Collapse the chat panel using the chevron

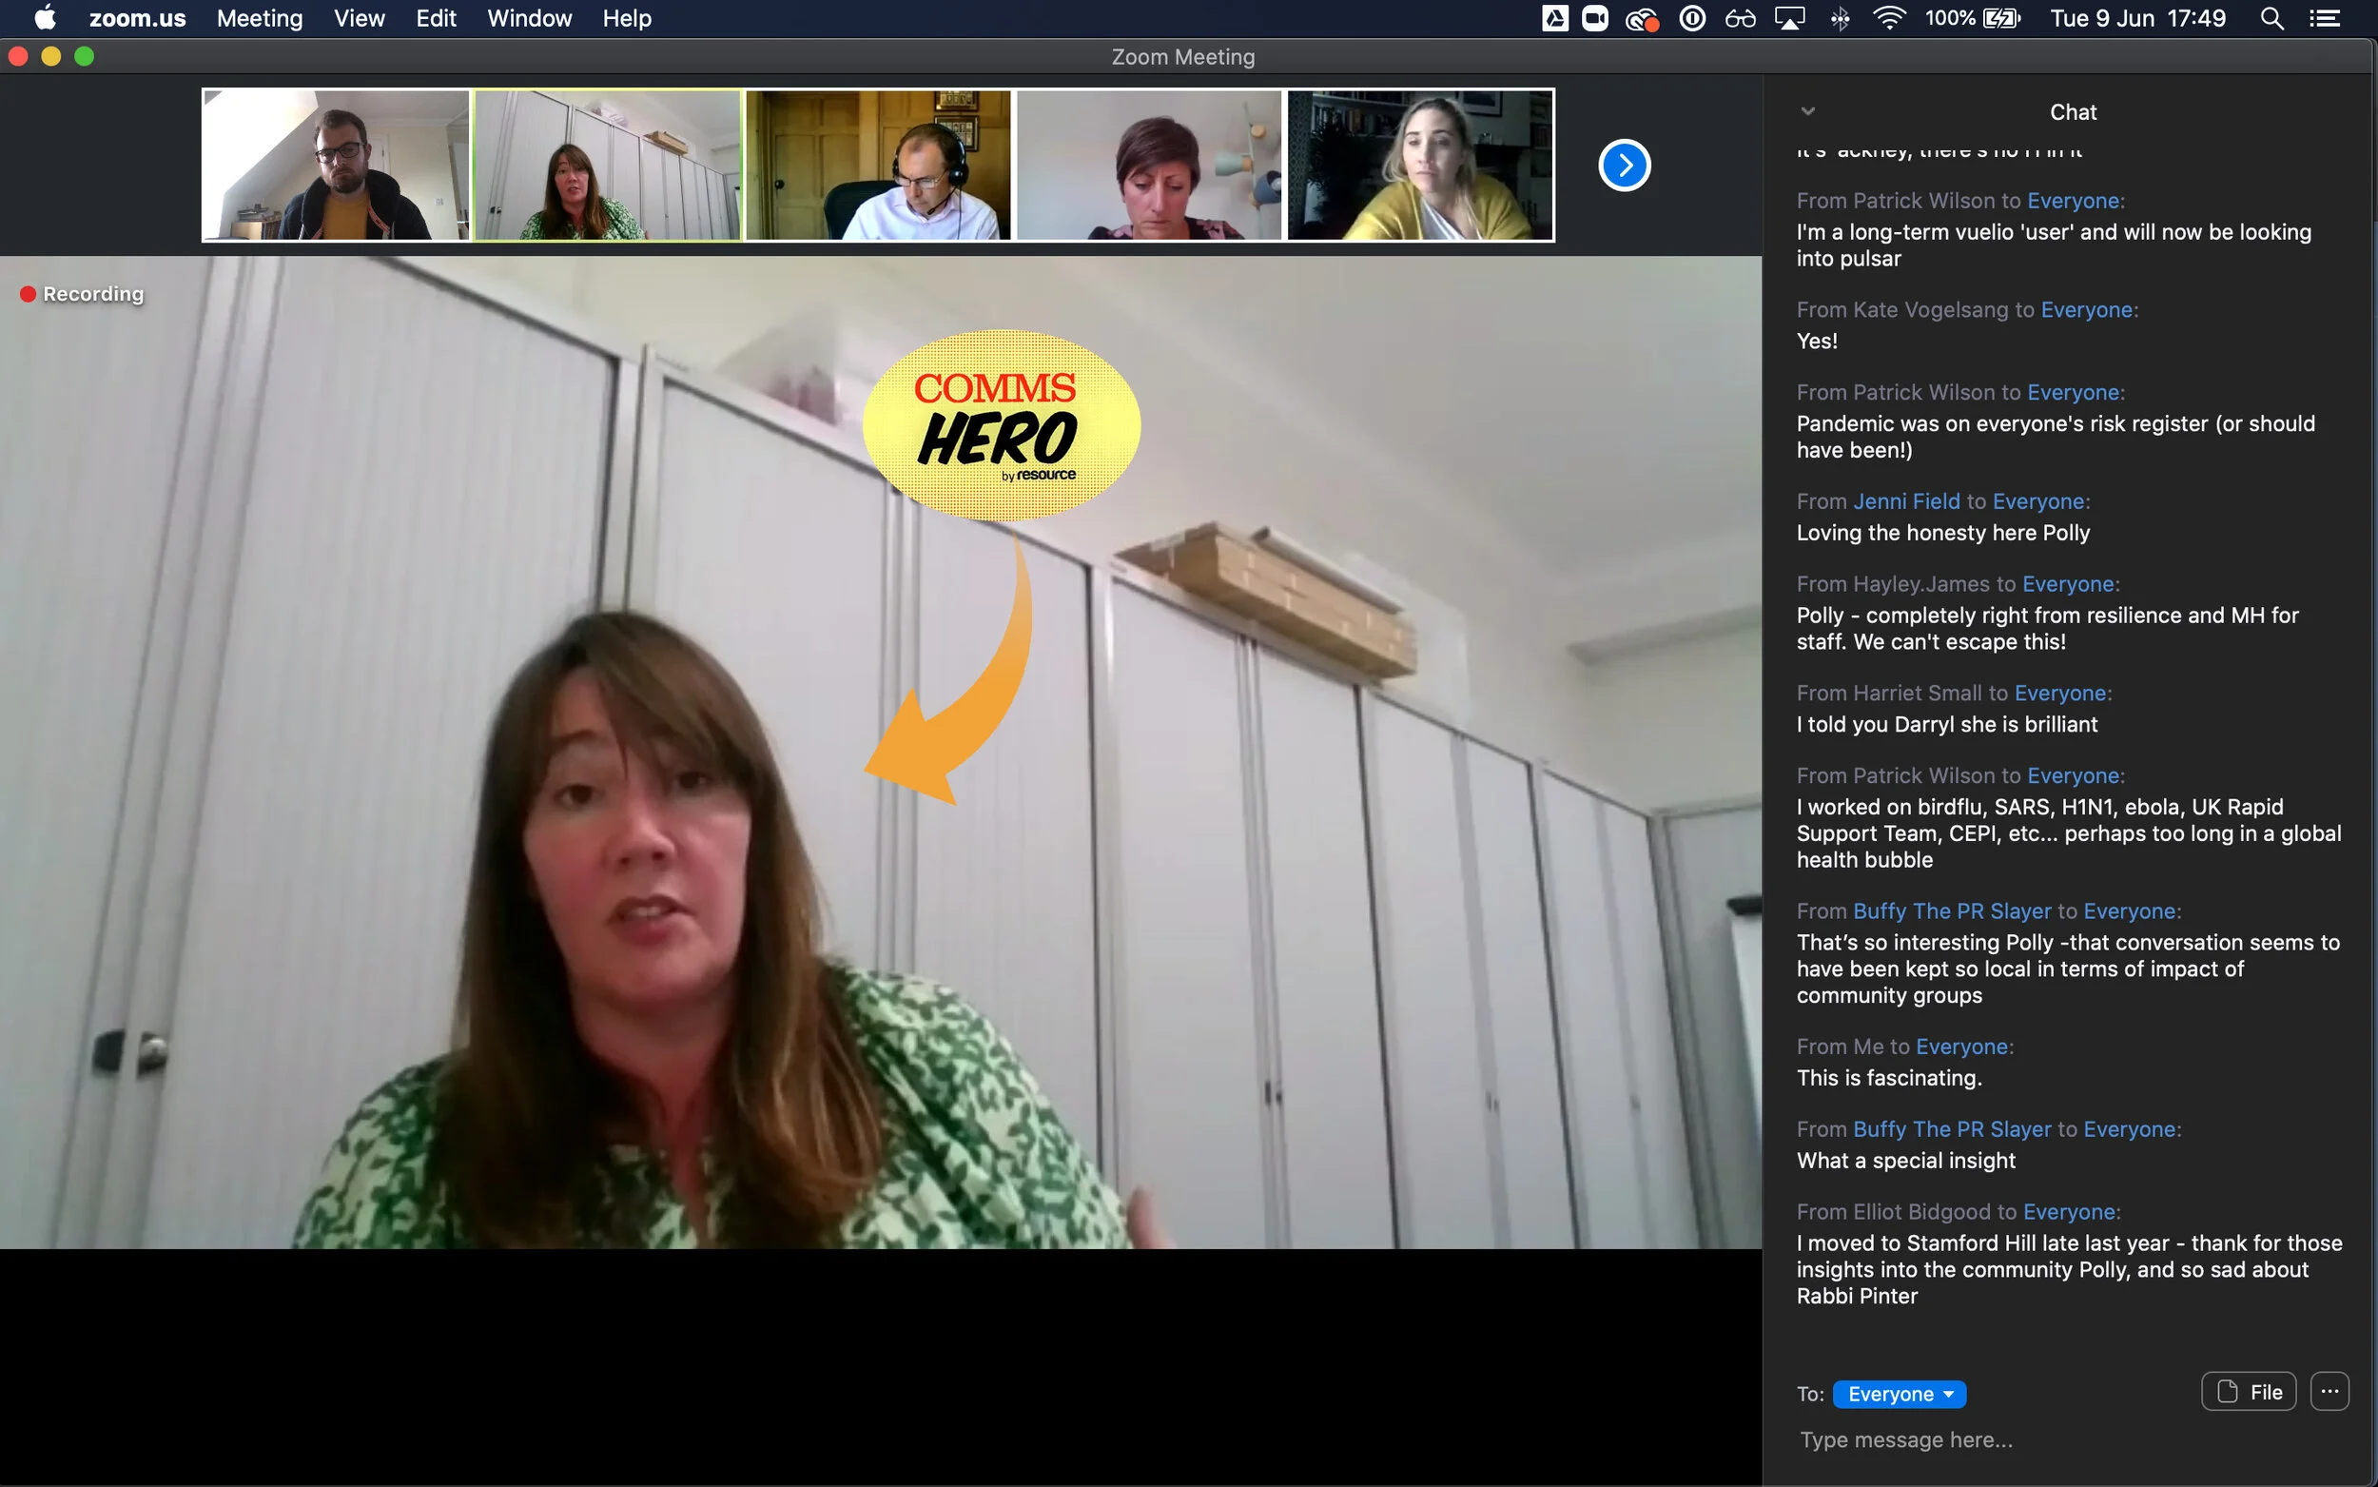coord(1809,111)
